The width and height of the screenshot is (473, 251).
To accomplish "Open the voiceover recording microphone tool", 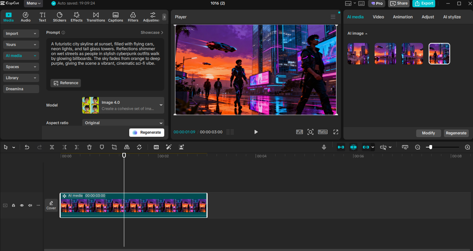I will tap(324, 147).
